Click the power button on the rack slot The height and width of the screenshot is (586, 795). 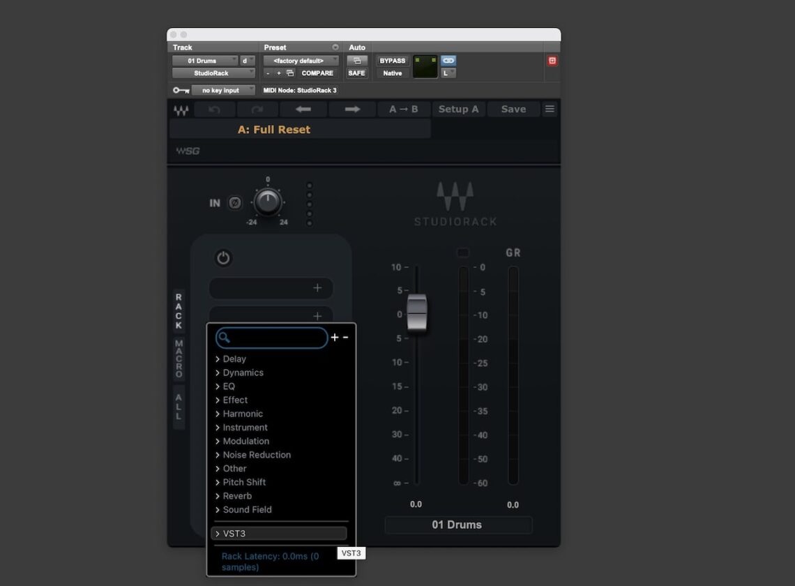click(x=223, y=258)
